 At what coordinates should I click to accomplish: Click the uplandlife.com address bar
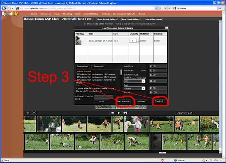tap(85, 8)
